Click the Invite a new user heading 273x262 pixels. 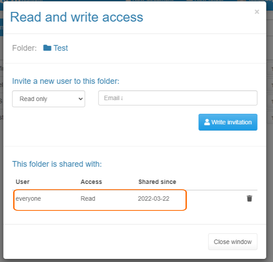(66, 81)
